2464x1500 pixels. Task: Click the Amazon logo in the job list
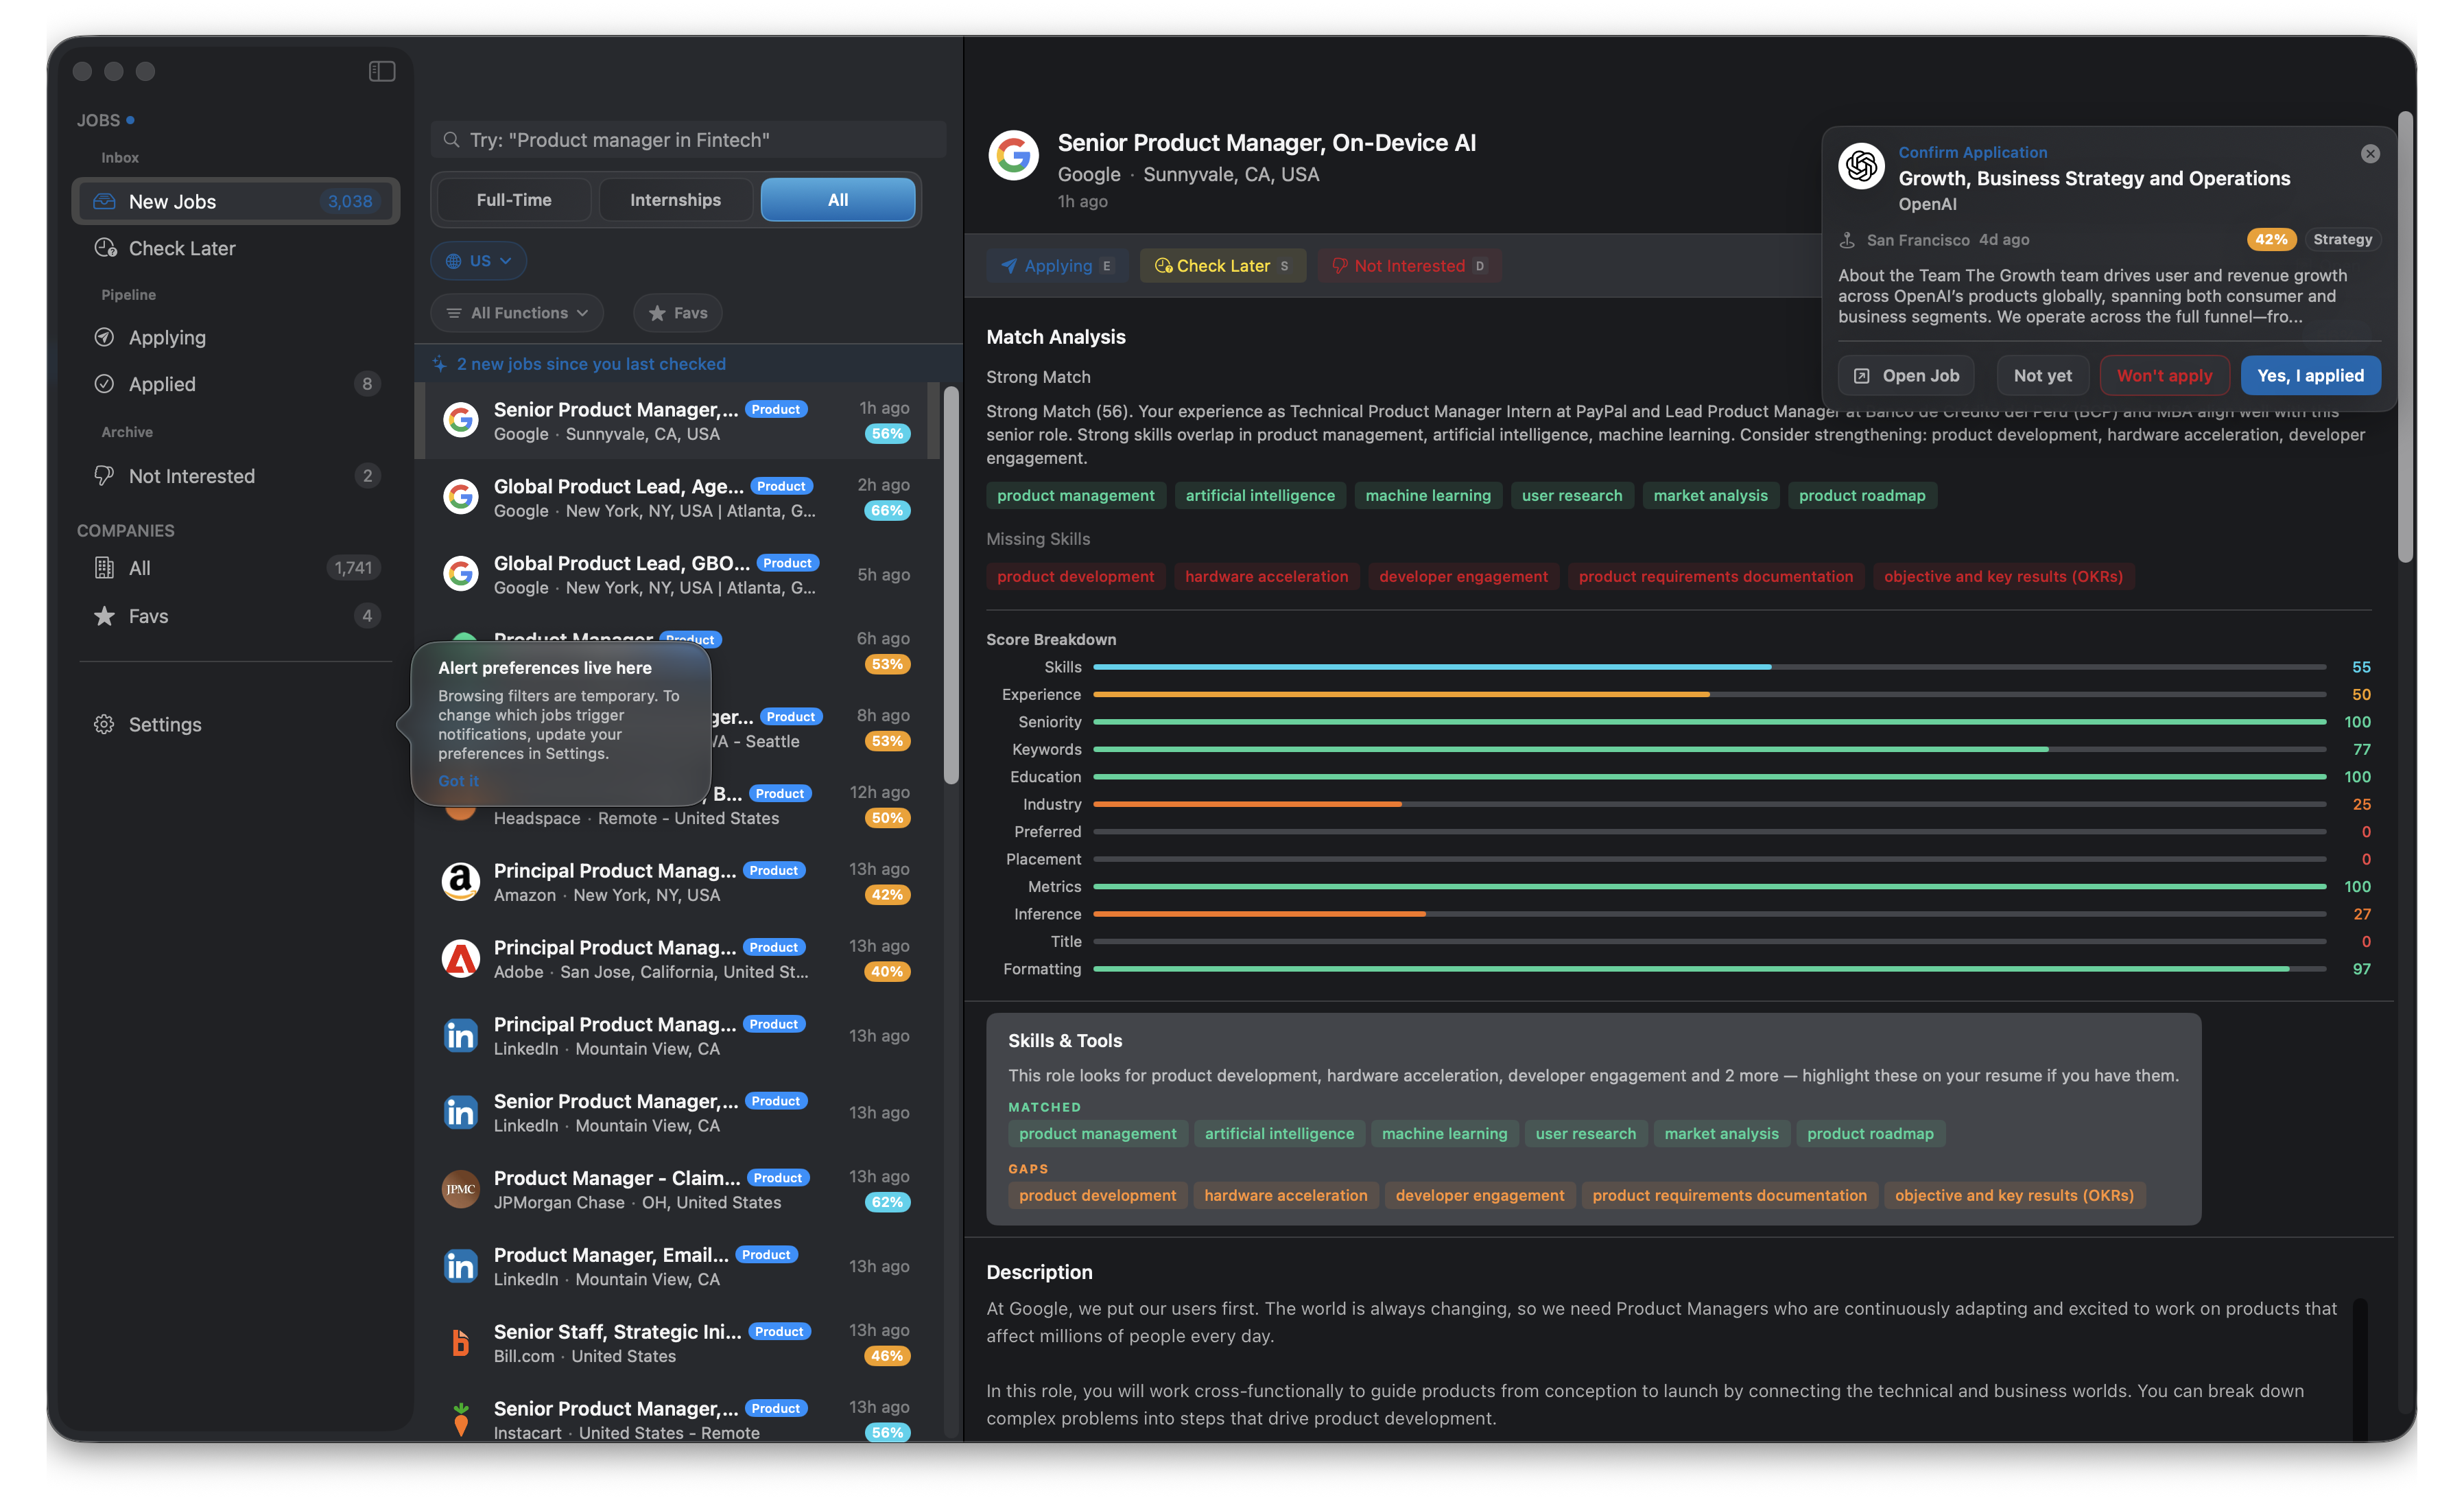pyautogui.click(x=460, y=882)
